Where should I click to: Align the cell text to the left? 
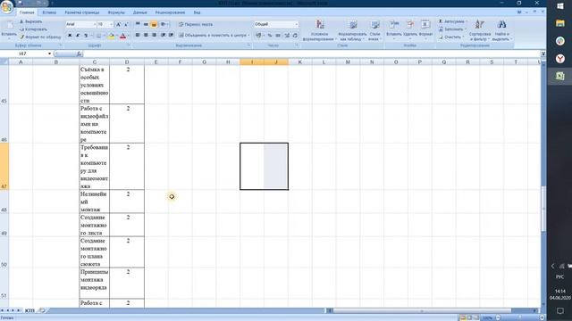[138, 35]
